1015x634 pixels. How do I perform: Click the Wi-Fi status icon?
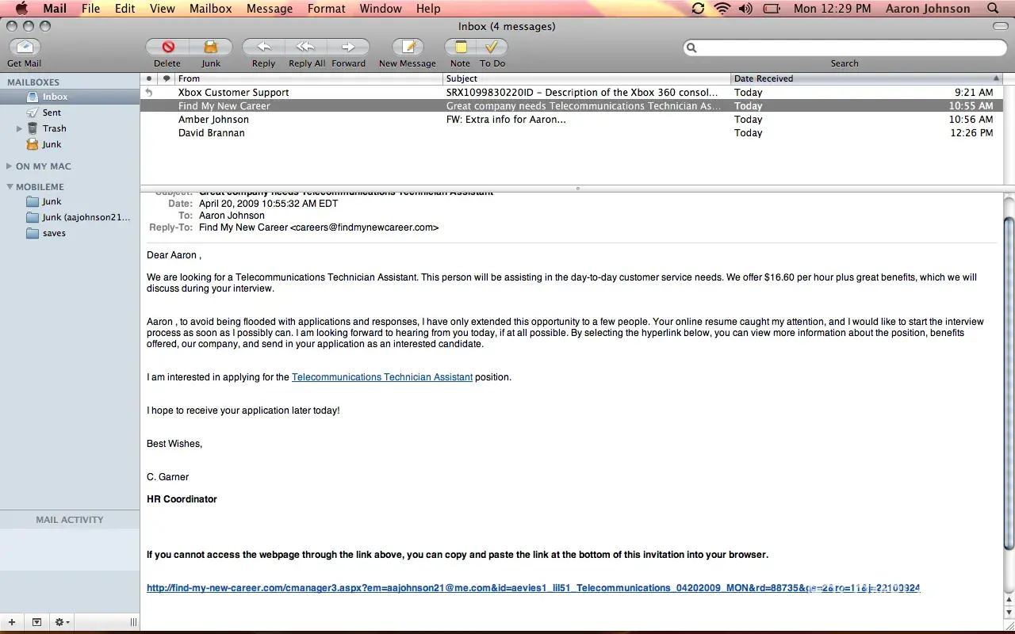[x=722, y=9]
